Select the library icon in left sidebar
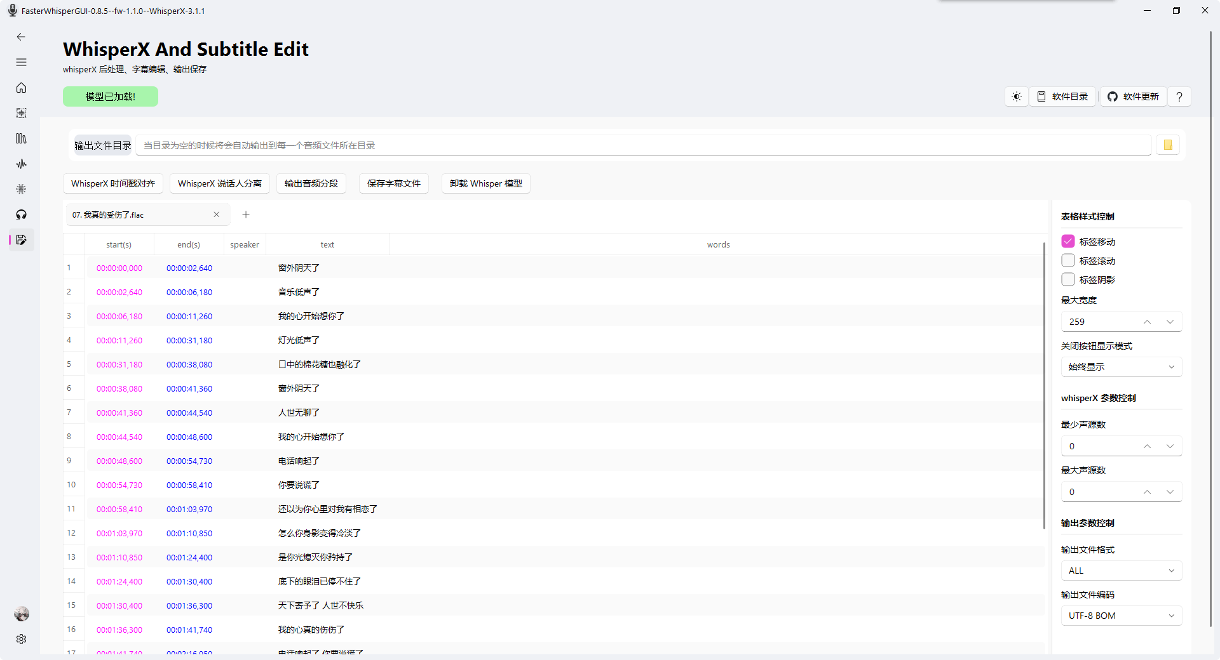Viewport: 1220px width, 660px height. 21,138
